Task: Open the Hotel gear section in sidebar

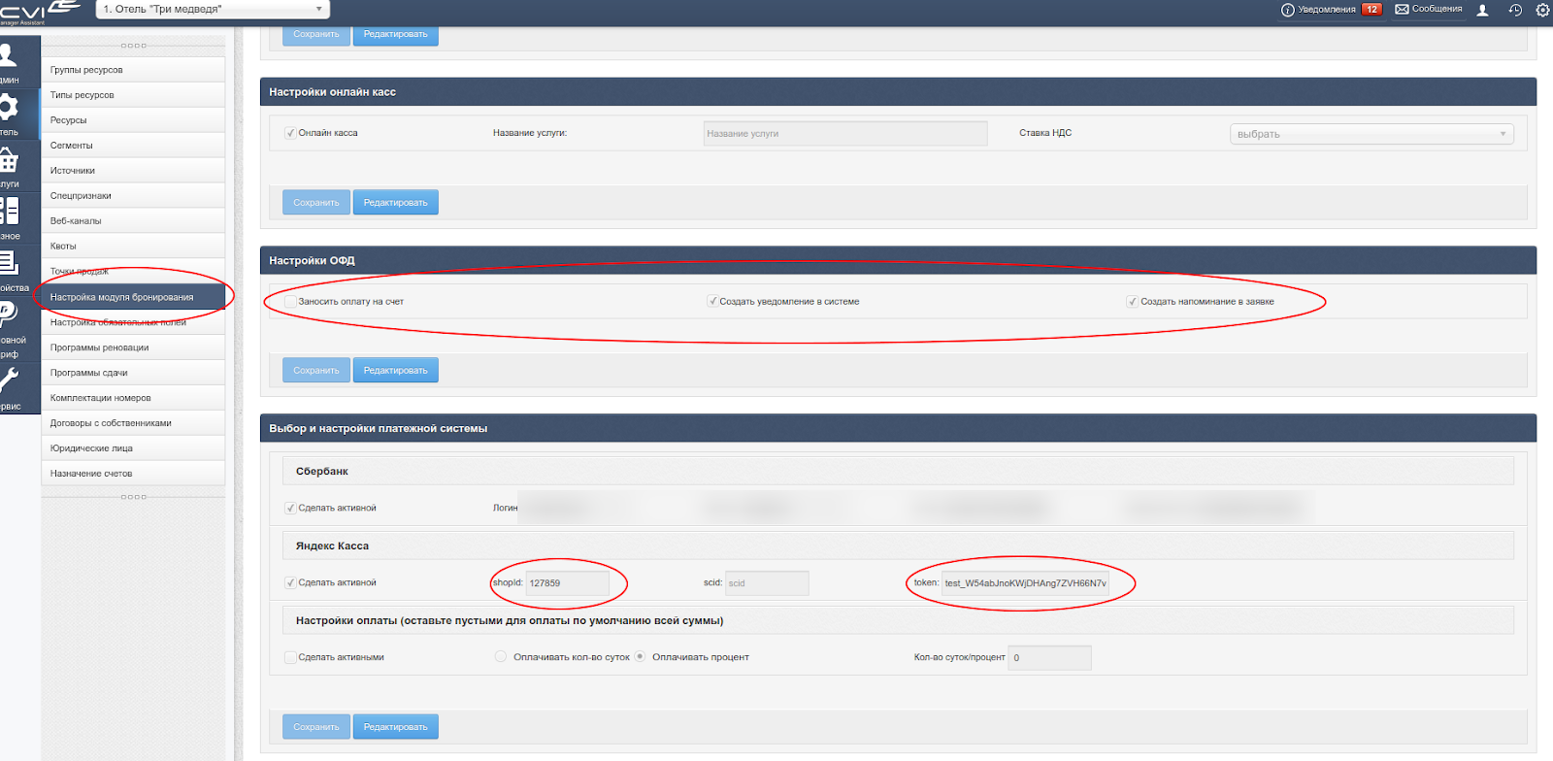Action: click(x=10, y=108)
